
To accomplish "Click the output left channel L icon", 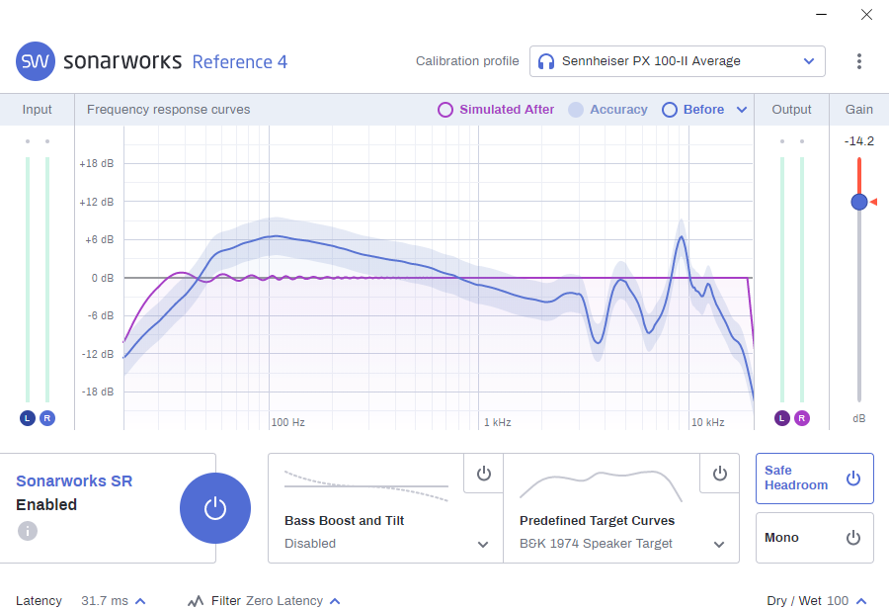I will coord(782,418).
